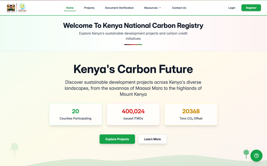The height and width of the screenshot is (166, 267).
Task: Click the Tons CO₂ Offset card
Action: pyautogui.click(x=191, y=114)
